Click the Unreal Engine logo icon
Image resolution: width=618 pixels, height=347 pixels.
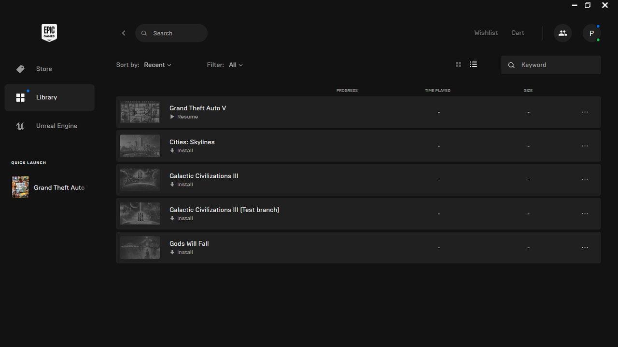click(20, 126)
